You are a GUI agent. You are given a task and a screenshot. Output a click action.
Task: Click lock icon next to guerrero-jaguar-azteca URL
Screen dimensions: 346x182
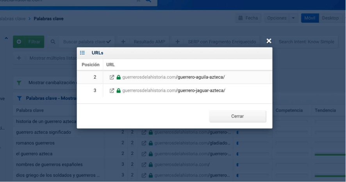click(118, 90)
